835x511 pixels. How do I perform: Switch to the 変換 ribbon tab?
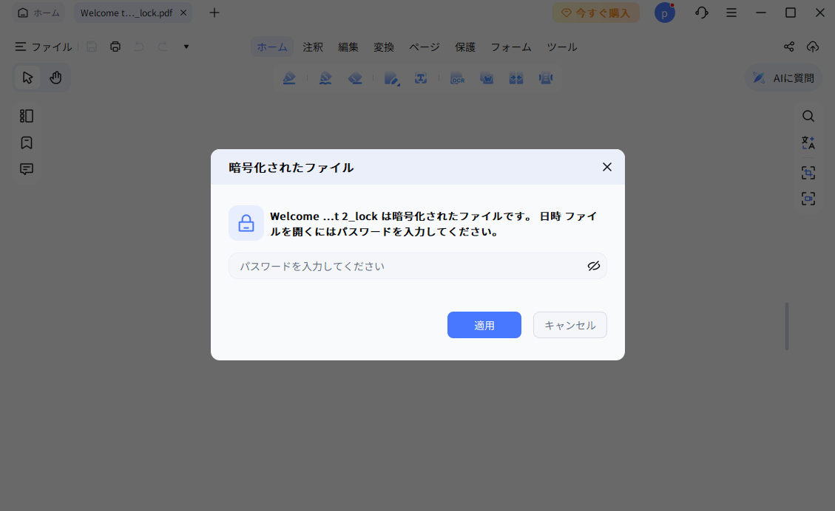384,47
